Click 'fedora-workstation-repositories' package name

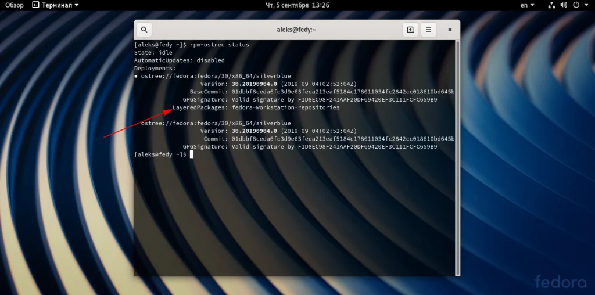point(286,107)
